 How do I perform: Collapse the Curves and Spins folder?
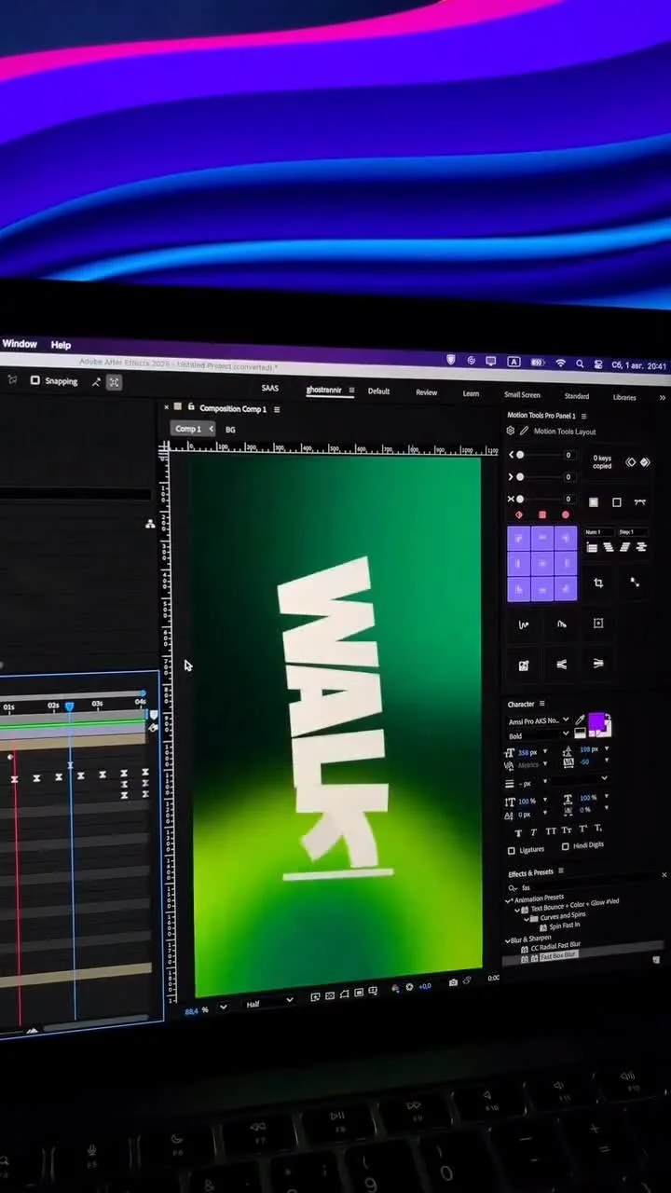(527, 918)
